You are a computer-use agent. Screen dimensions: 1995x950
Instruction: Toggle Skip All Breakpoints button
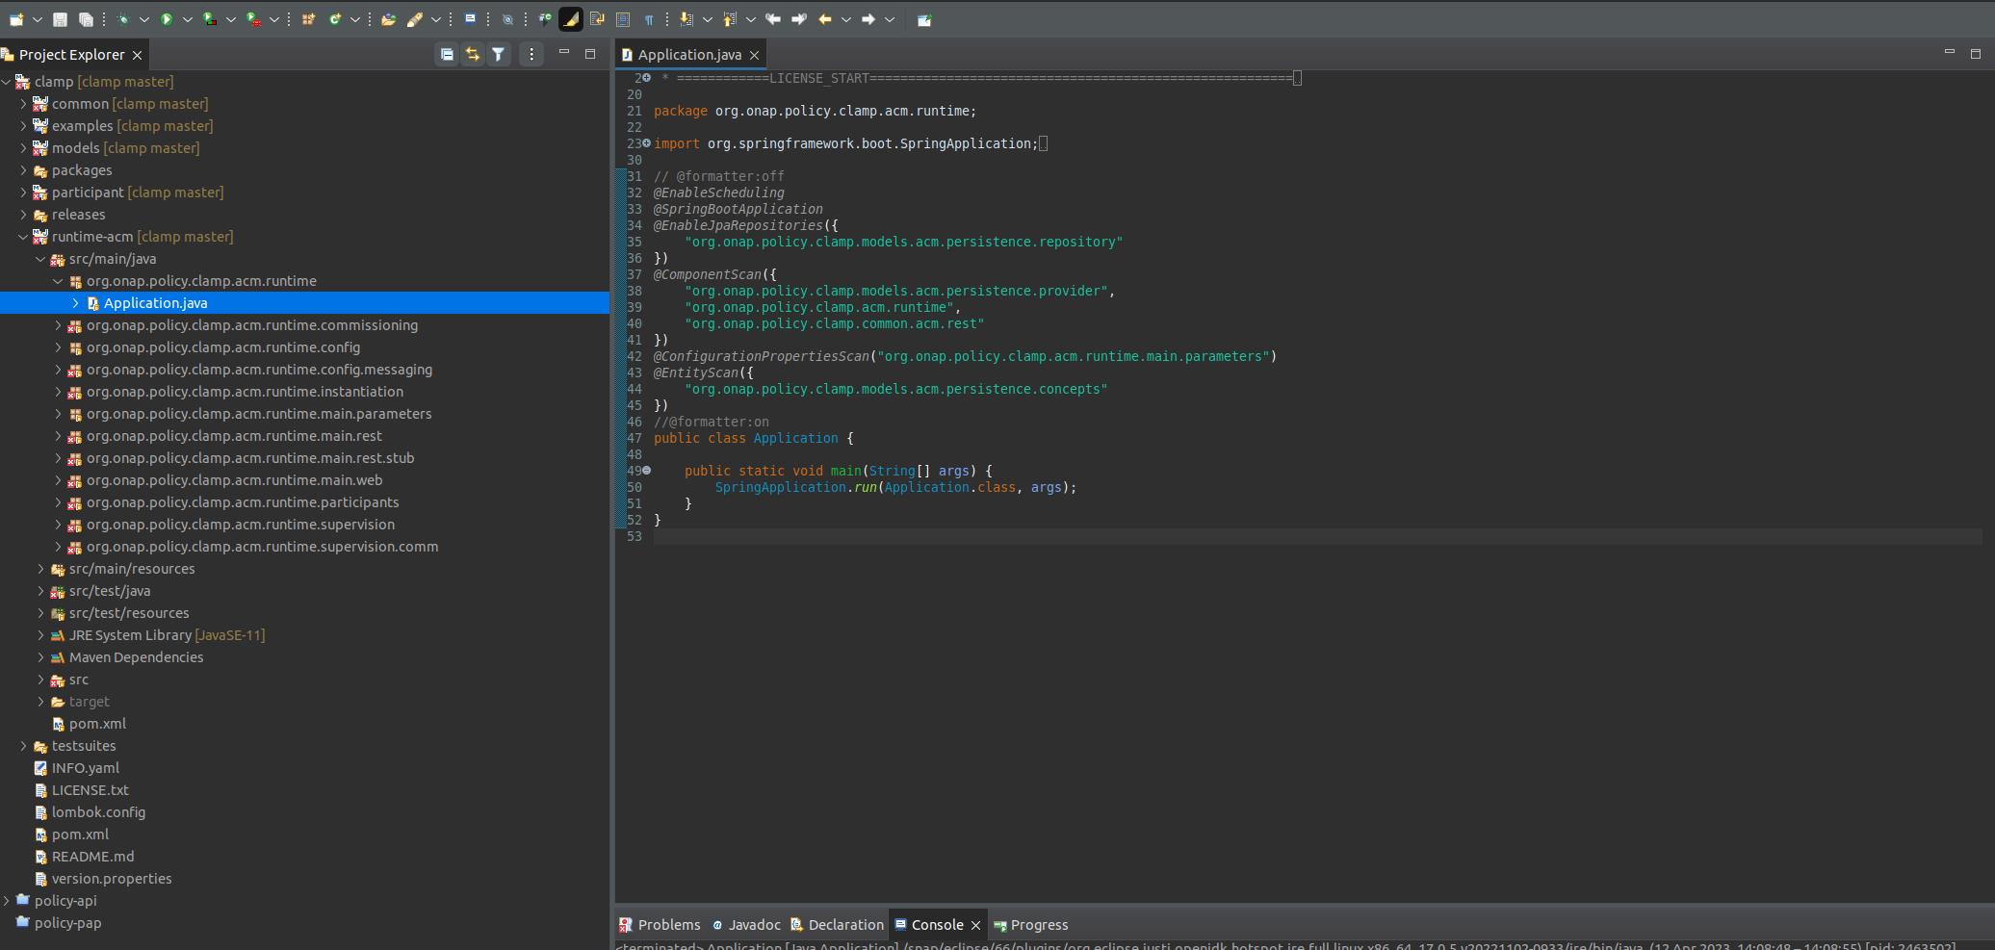pyautogui.click(x=507, y=19)
